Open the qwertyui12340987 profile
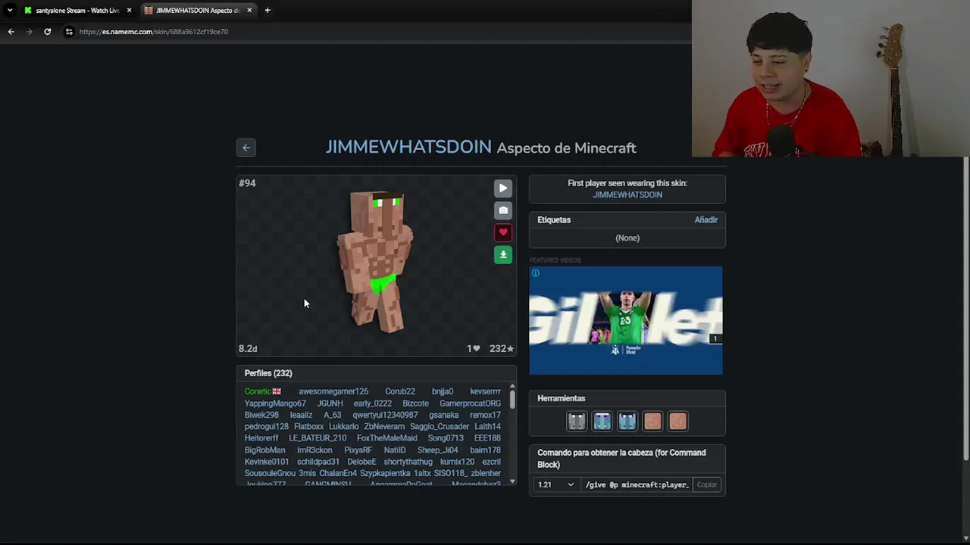 click(385, 415)
